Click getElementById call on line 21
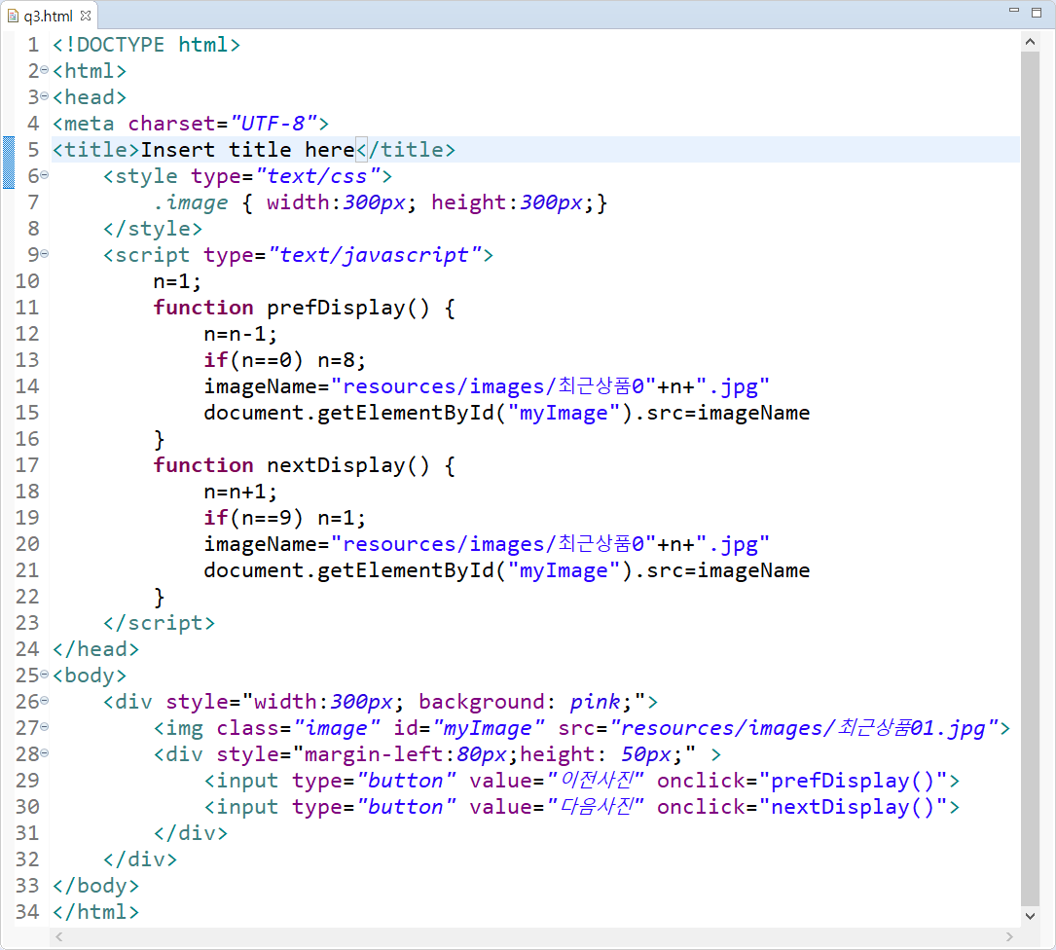 pos(507,570)
